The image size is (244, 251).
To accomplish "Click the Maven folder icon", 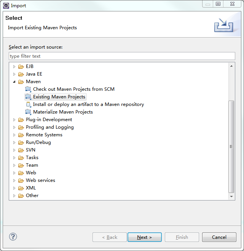I will 21,82.
